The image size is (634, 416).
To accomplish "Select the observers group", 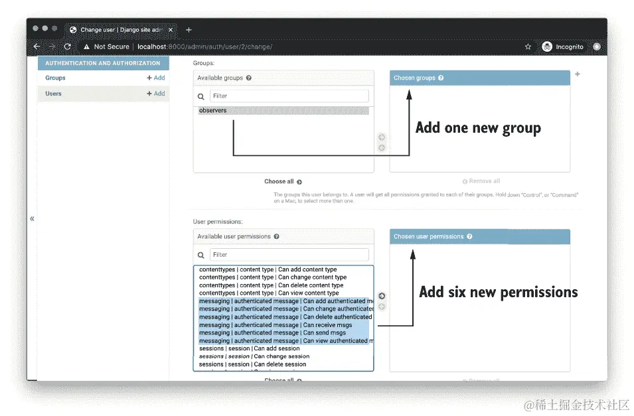I will click(x=283, y=110).
